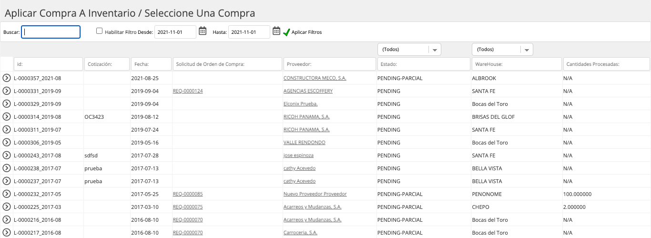Image resolution: width=651 pixels, height=238 pixels.
Task: Open REQ-0000070 link in L-0000217_2016-08 row
Action: (188, 232)
